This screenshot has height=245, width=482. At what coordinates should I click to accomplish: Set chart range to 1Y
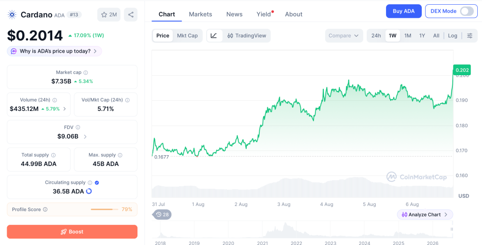pos(422,36)
